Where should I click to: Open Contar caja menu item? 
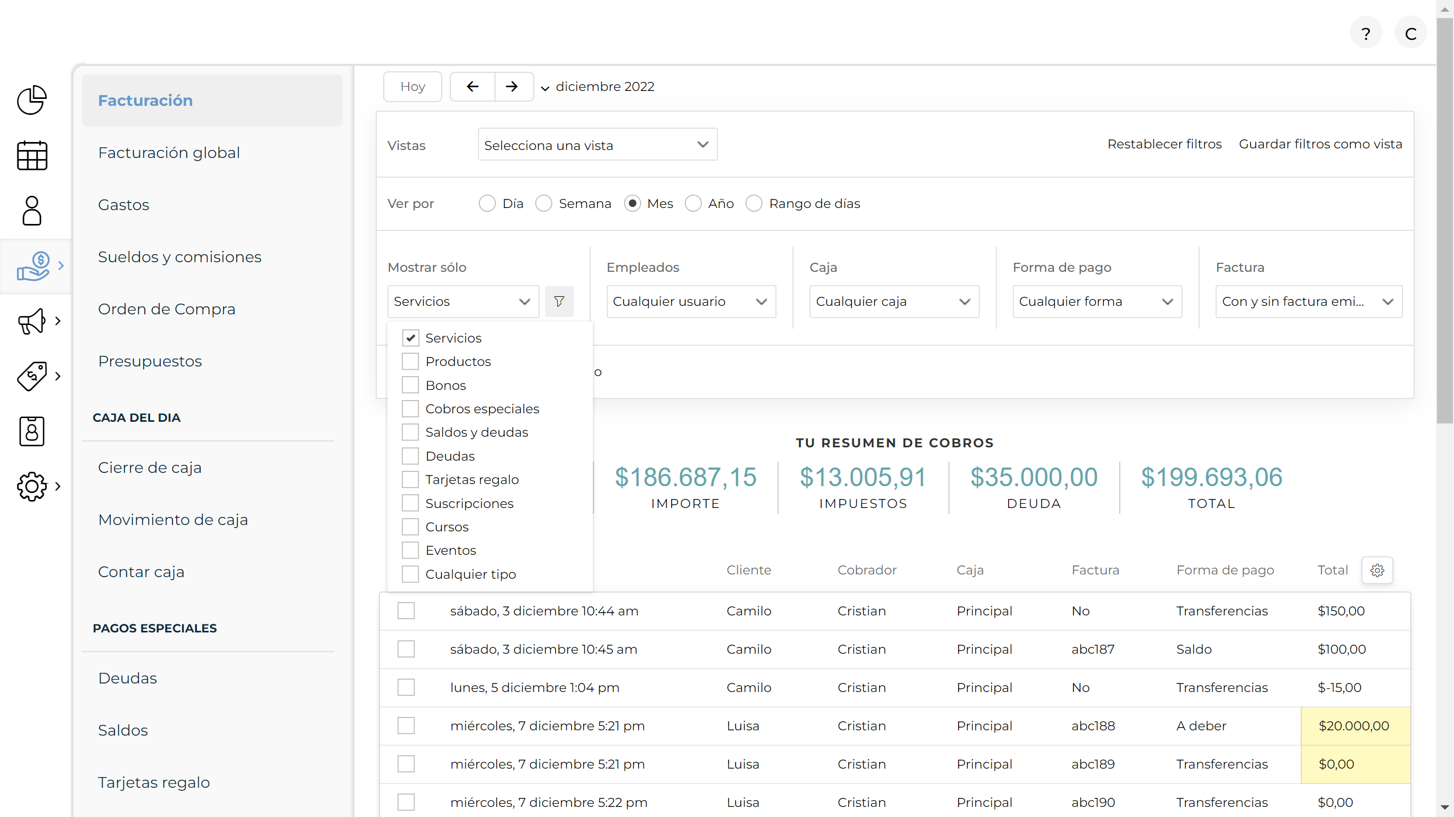tap(141, 572)
